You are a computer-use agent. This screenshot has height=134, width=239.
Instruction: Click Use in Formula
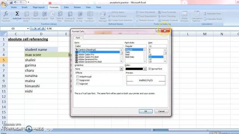coord(117,16)
